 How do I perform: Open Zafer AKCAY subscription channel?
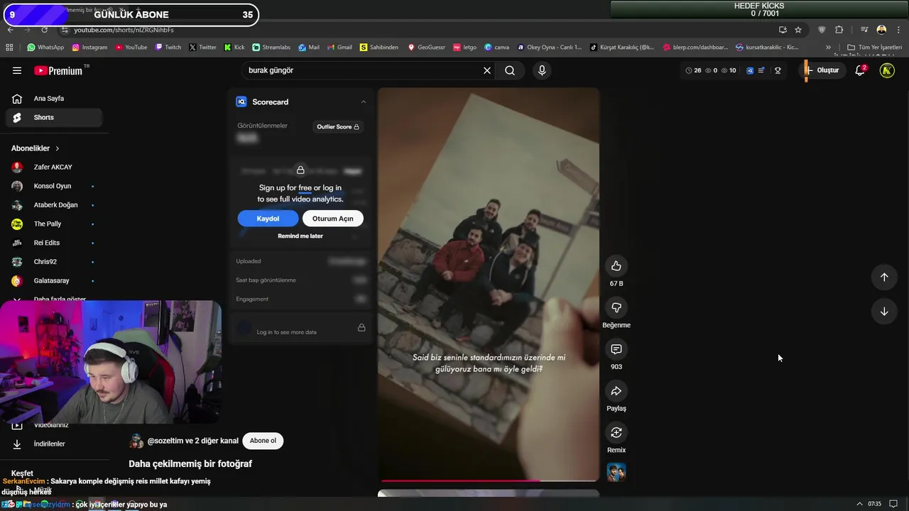click(x=53, y=167)
